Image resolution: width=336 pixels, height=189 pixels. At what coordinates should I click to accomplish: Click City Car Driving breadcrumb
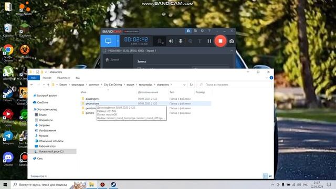[x=113, y=85]
